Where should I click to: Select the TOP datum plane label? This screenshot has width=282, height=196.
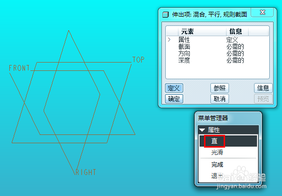[138, 60]
